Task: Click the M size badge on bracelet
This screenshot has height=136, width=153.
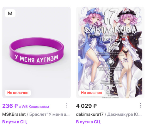Action: [10, 13]
